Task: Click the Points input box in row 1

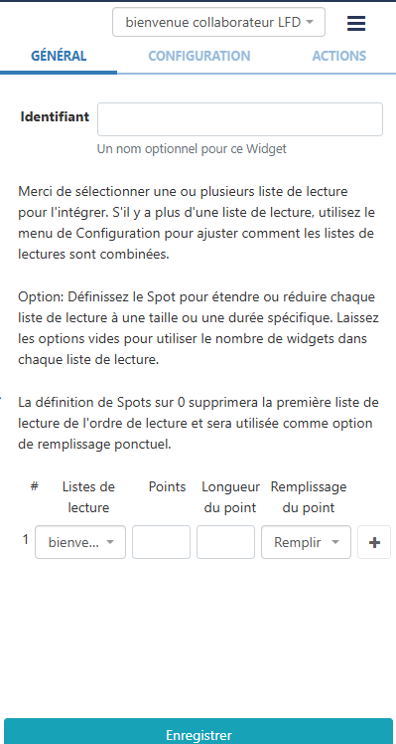Action: point(161,542)
